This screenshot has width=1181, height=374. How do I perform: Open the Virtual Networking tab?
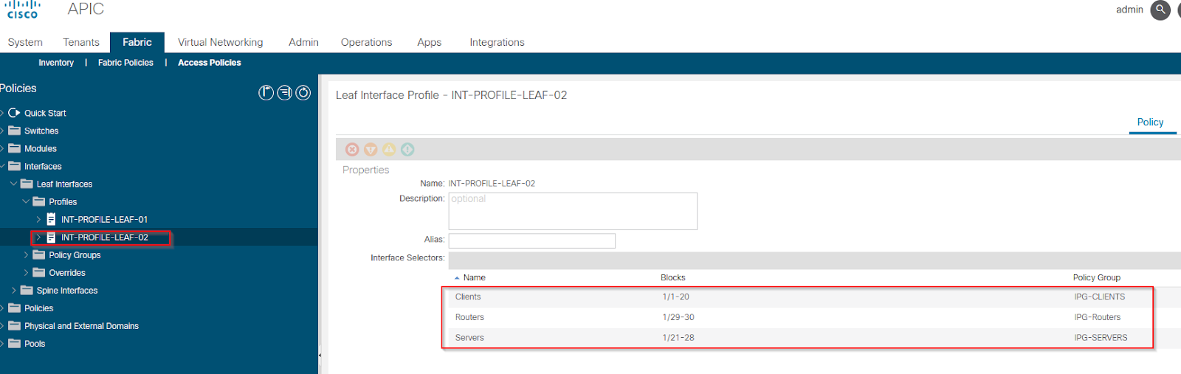click(220, 42)
